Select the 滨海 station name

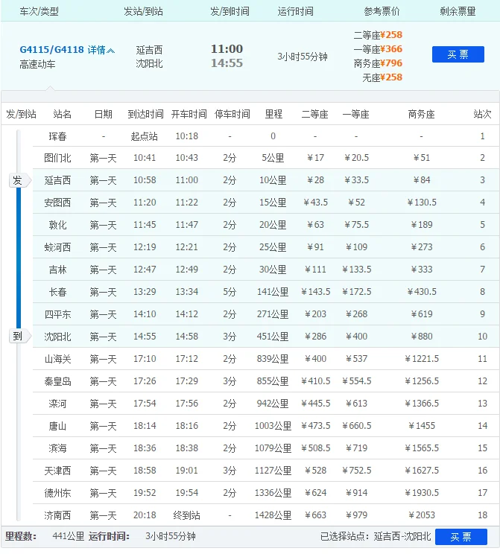pyautogui.click(x=57, y=448)
